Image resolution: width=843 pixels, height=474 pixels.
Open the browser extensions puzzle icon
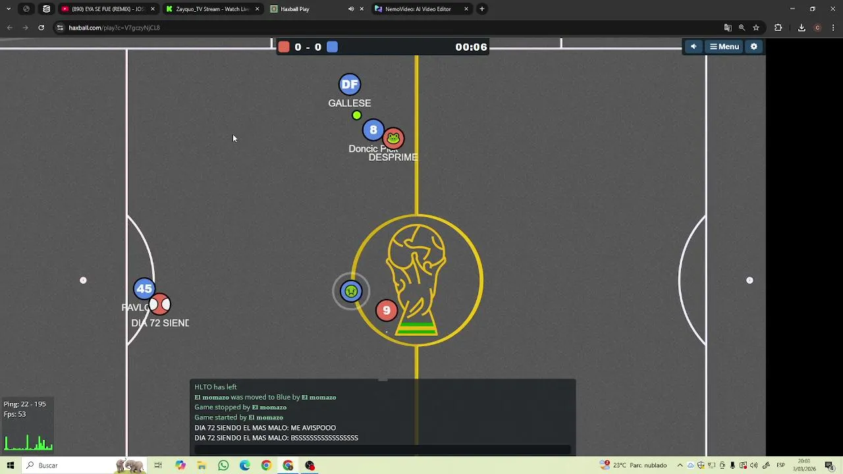(778, 28)
